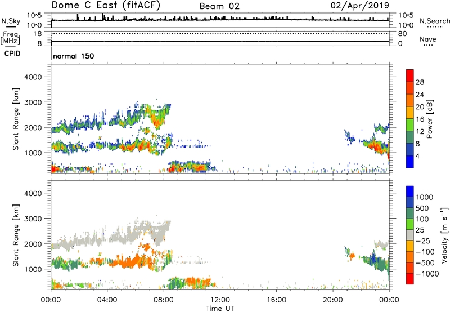This screenshot has width=450, height=312.
Task: Click the "4" label on Power scale
Action: (417, 156)
